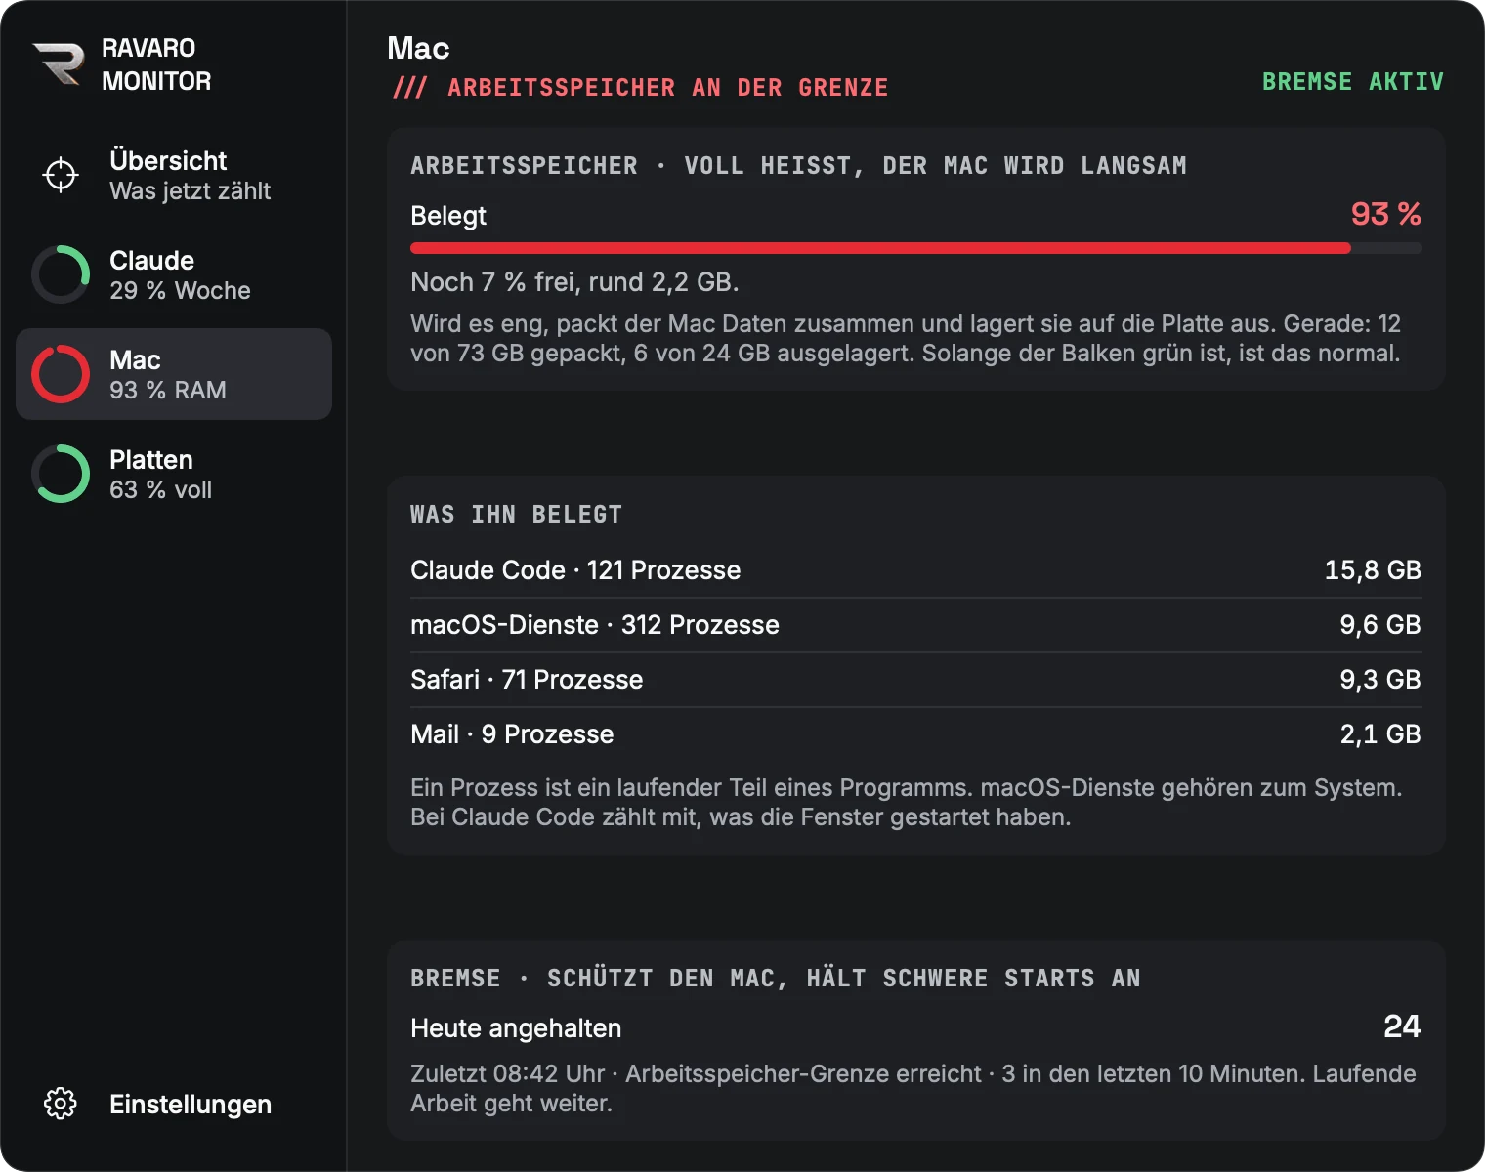Switch to the Claude 29 % Woche view
The width and height of the screenshot is (1485, 1172).
[x=174, y=274]
